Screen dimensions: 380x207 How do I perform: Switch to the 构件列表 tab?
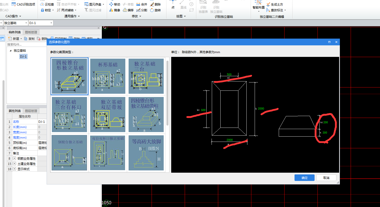click(15, 32)
